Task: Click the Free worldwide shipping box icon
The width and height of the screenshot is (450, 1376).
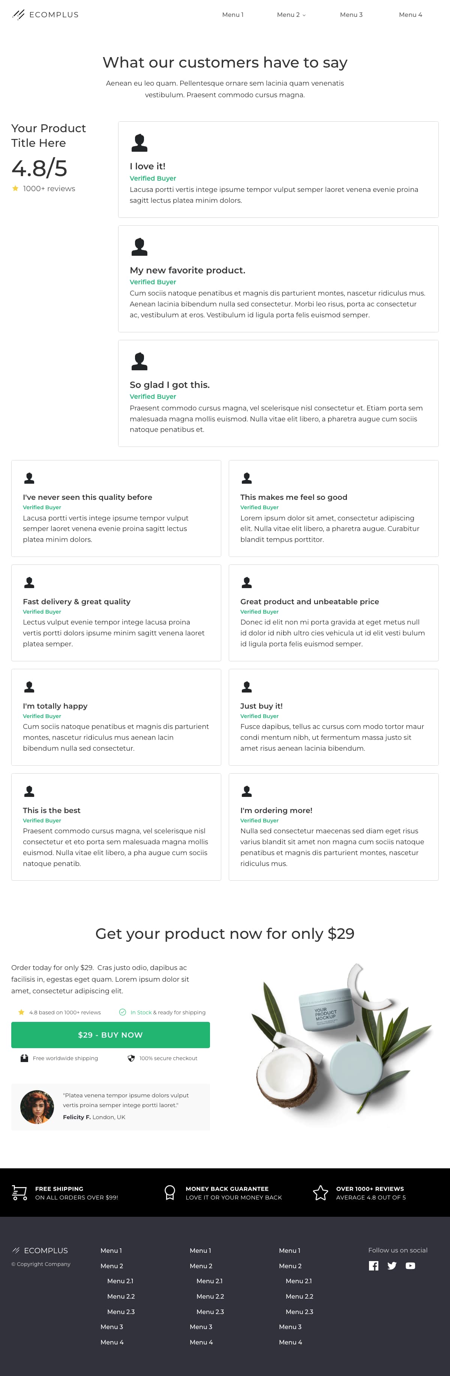Action: pos(24,1058)
